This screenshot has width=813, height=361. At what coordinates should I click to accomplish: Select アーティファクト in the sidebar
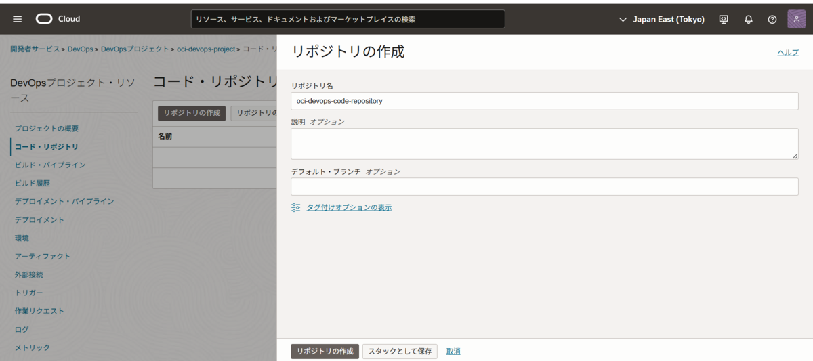(x=43, y=257)
